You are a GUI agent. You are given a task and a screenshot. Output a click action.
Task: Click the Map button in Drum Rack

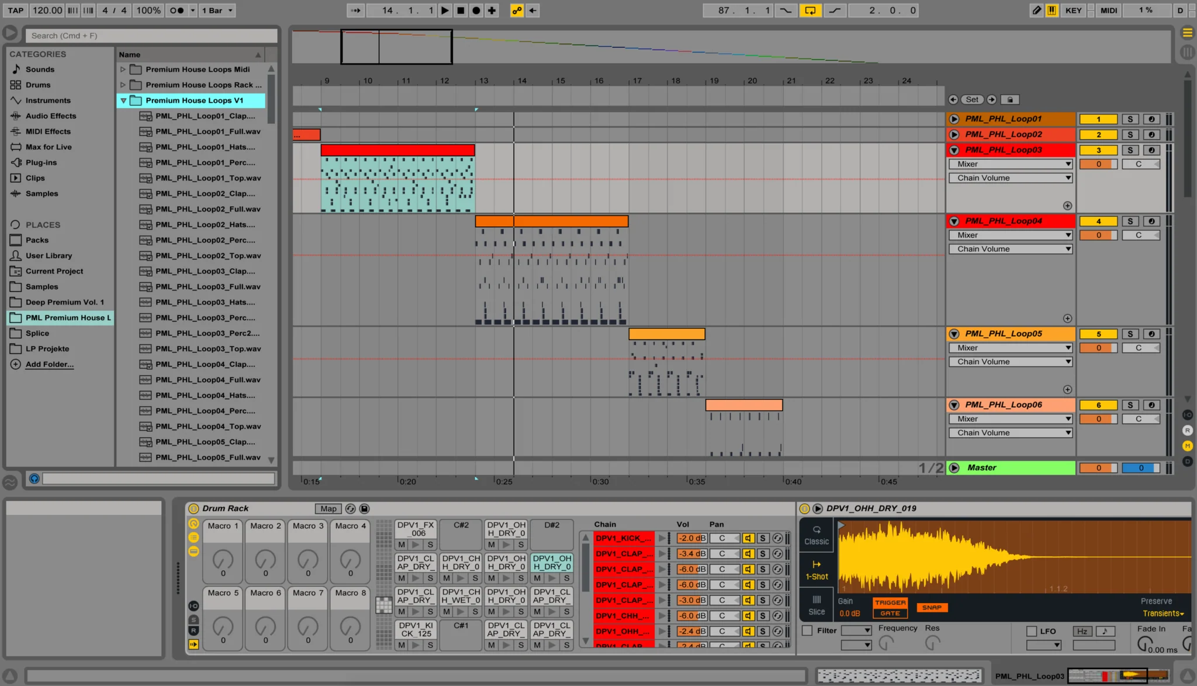[328, 509]
